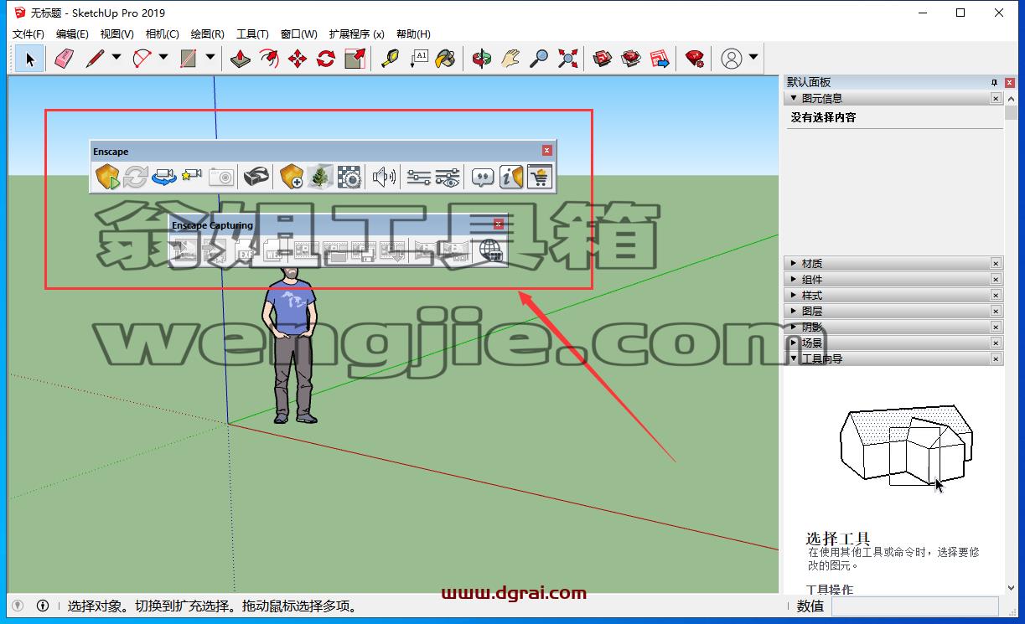Screen dimensions: 1025x624
Task: Open Enscape manage views star-camera
Action: coord(193,177)
